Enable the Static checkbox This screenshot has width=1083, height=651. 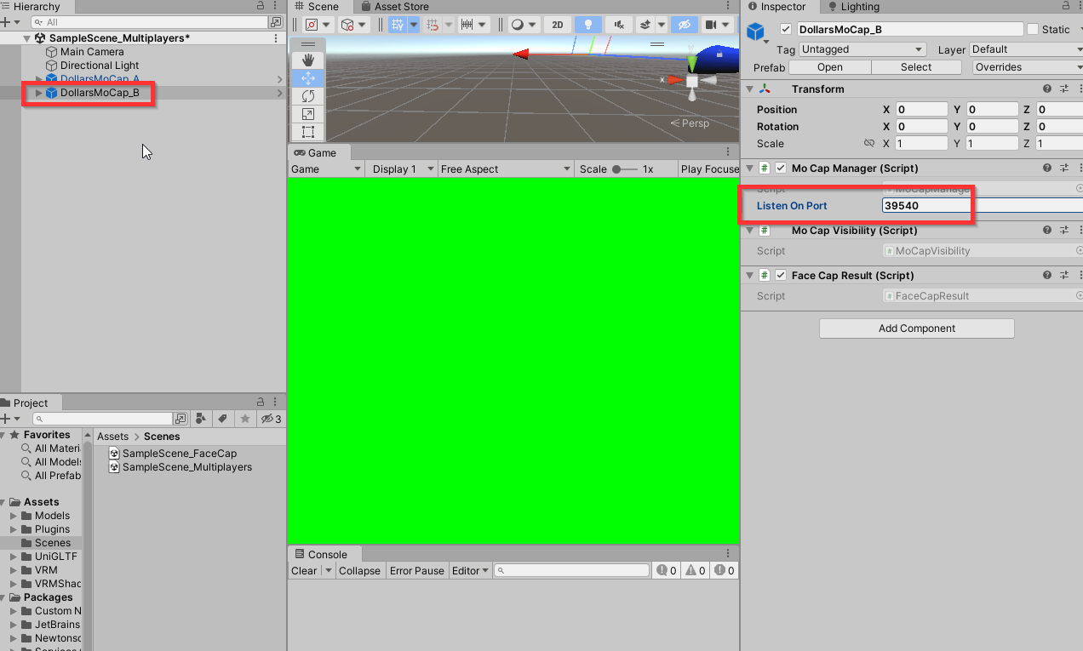[x=1033, y=30]
